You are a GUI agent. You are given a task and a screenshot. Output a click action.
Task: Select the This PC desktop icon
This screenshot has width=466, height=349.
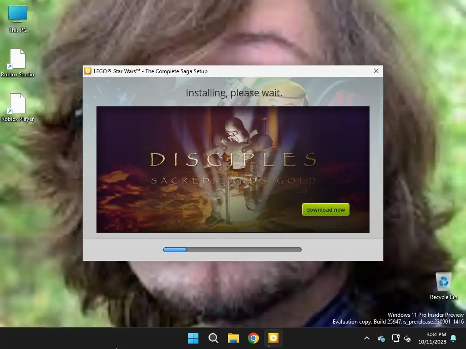point(18,19)
